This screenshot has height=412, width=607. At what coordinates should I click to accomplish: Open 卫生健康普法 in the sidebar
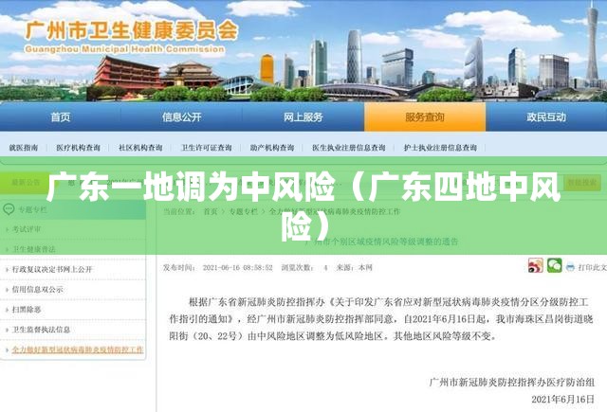pos(34,249)
